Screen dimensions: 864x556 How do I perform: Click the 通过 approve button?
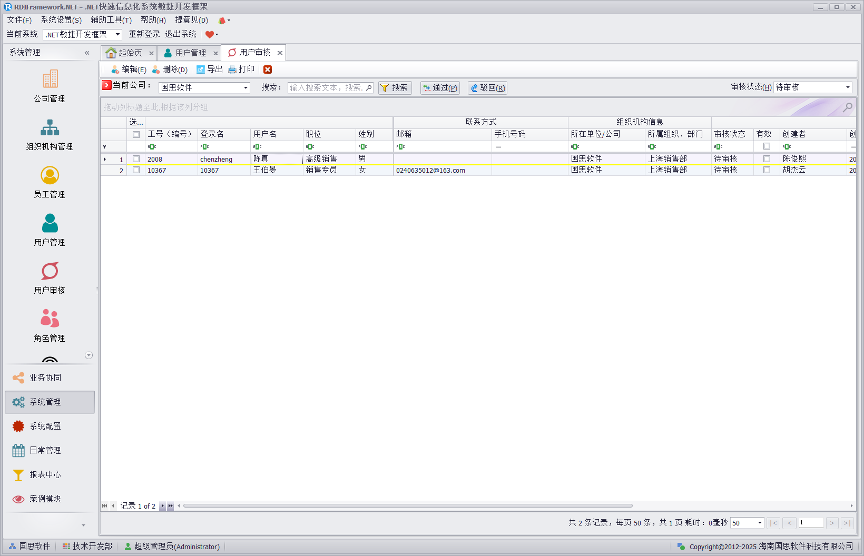pyautogui.click(x=440, y=88)
